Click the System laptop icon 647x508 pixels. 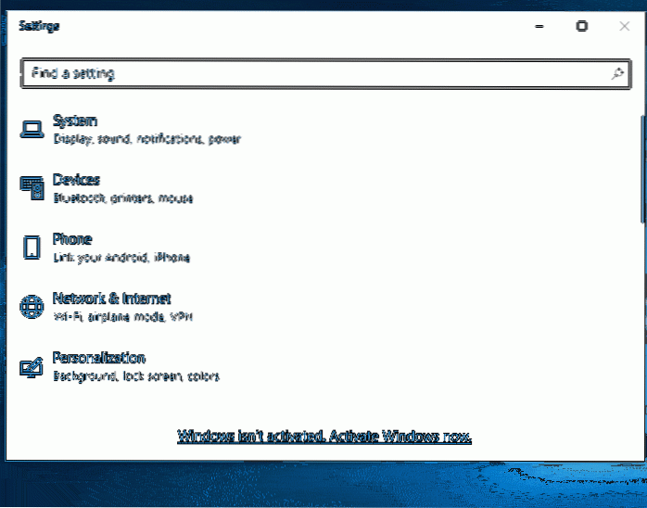(x=32, y=129)
